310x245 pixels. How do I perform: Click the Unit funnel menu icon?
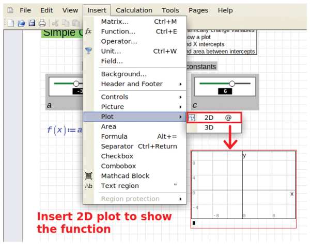[x=89, y=51]
